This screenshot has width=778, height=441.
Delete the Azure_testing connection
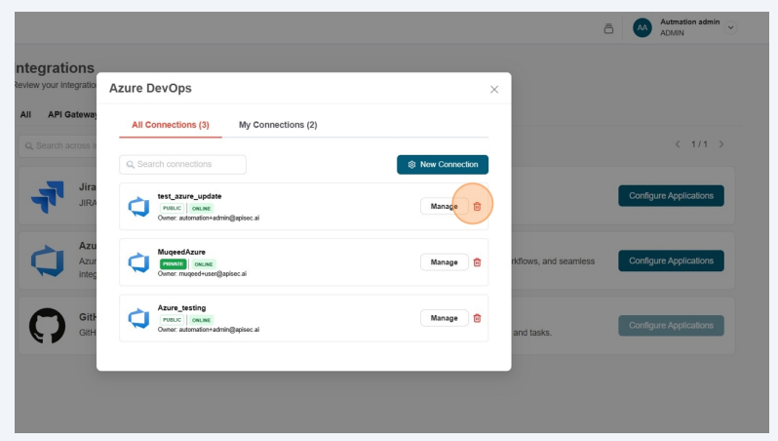(x=477, y=318)
